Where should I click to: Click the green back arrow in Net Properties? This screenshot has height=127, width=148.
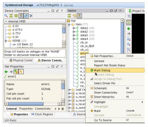(6, 72)
